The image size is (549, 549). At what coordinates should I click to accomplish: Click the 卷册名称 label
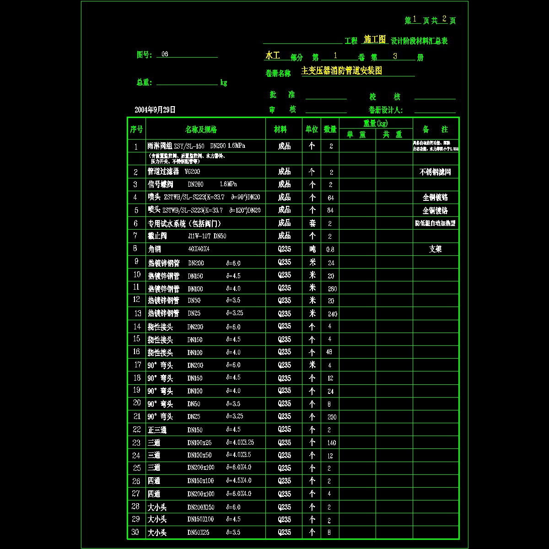click(x=278, y=73)
